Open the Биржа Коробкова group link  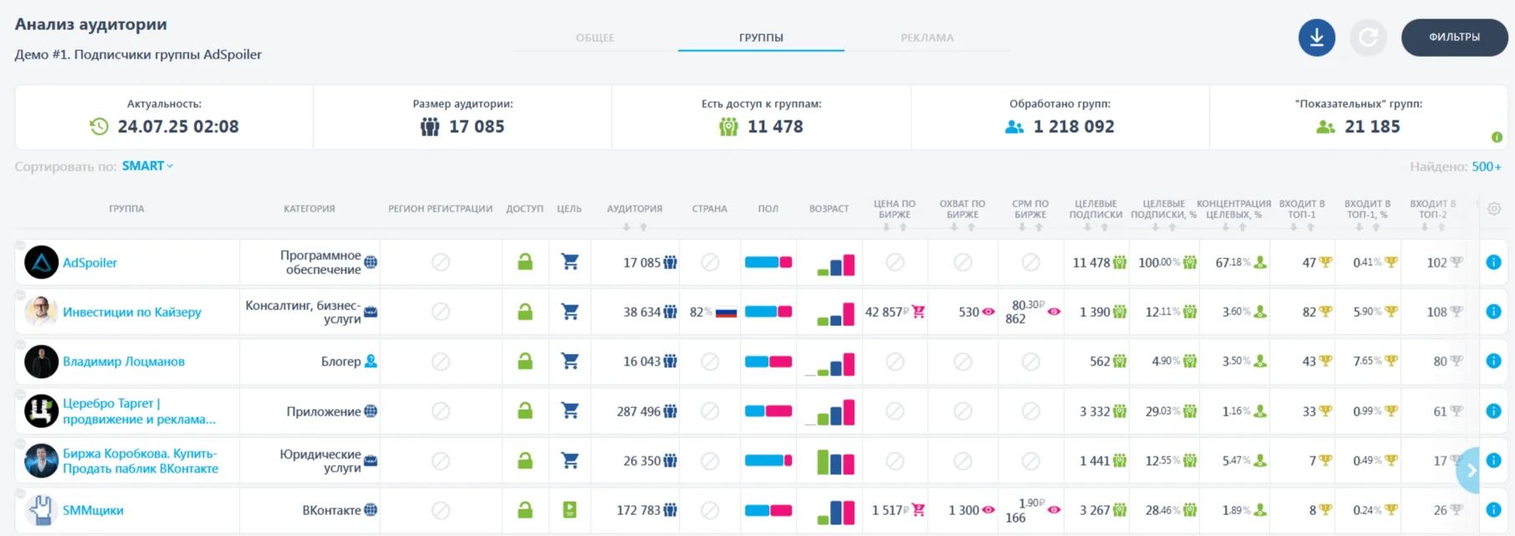(140, 461)
